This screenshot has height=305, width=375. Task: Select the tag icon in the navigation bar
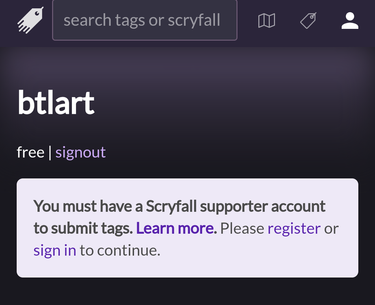click(x=308, y=20)
